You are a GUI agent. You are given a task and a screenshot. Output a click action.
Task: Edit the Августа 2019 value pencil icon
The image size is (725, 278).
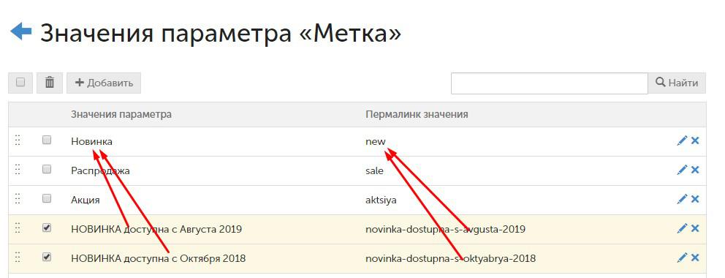point(682,228)
